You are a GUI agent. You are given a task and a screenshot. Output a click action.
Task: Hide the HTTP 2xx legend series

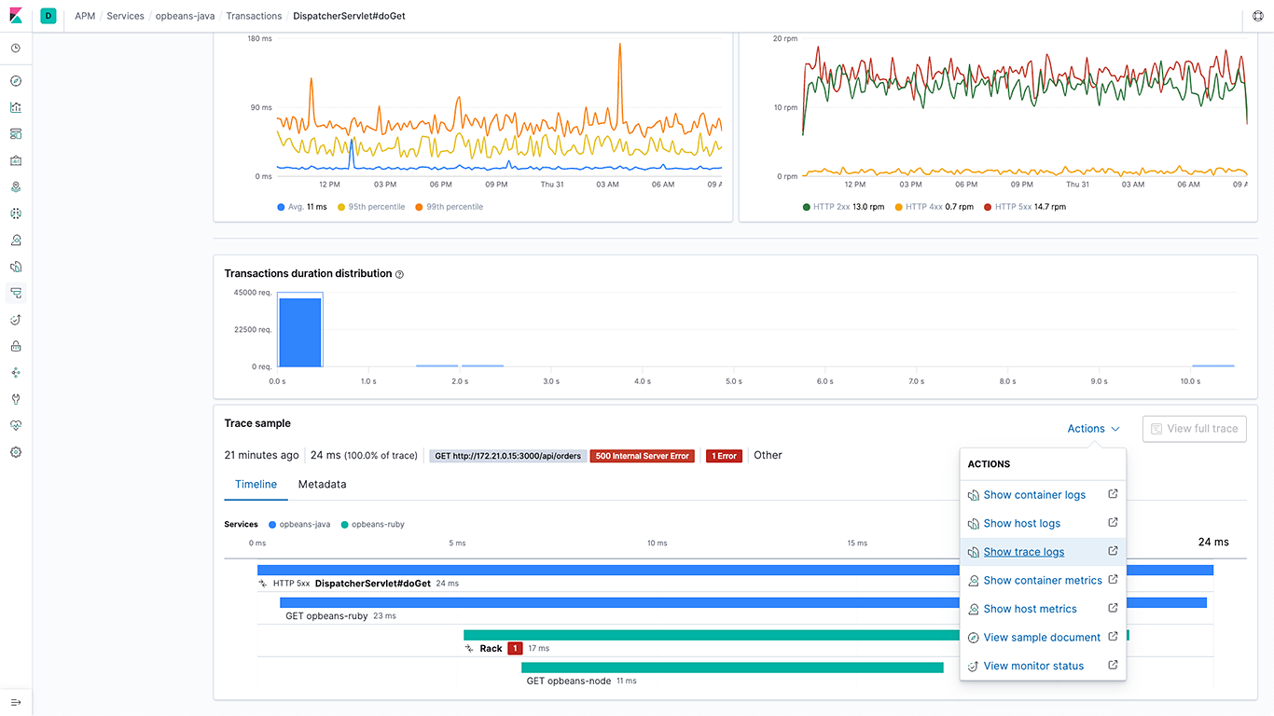833,206
